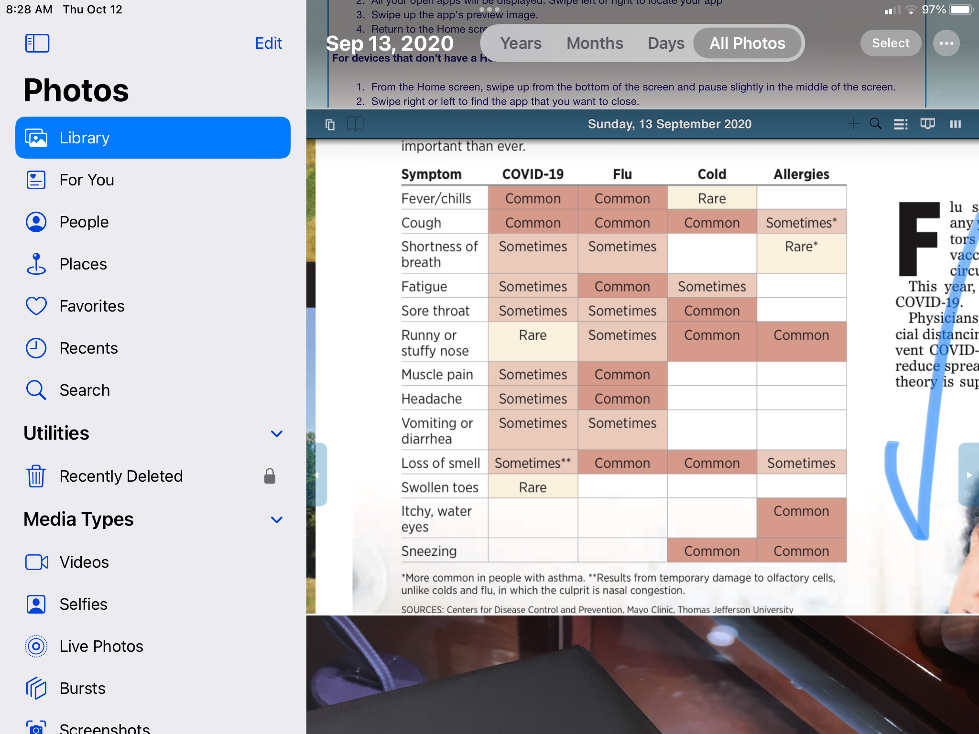Viewport: 979px width, 734px height.
Task: Open the Places map view
Action: (83, 264)
